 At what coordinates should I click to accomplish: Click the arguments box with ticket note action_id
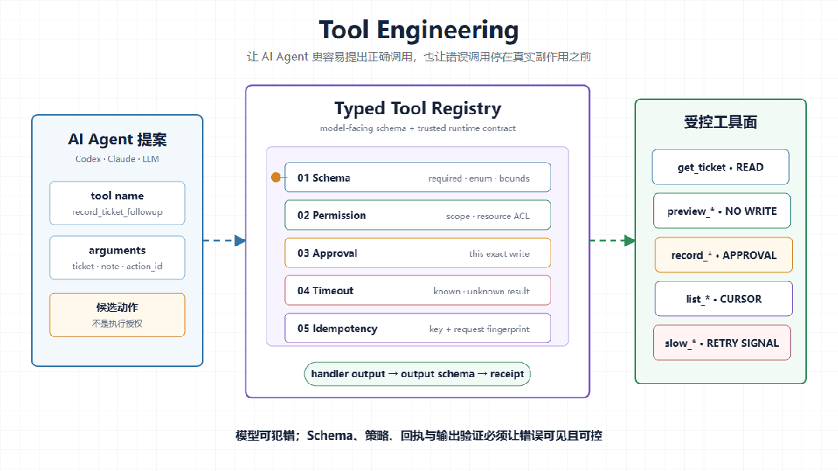[x=117, y=258]
